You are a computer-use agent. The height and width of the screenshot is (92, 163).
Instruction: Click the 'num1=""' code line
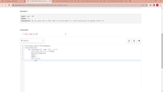(x=34, y=55)
